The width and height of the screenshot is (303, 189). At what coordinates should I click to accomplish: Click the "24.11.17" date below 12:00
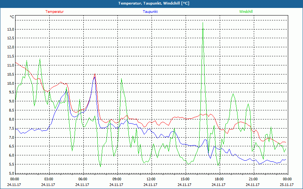[150, 184]
